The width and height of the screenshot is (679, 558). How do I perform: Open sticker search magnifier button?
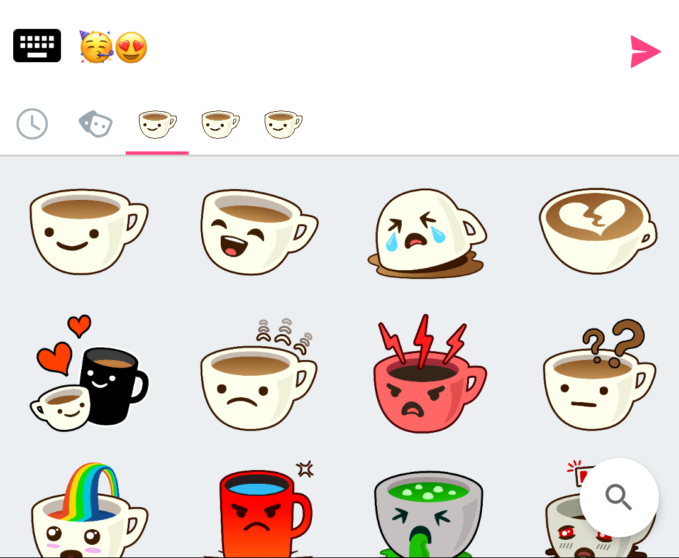click(619, 498)
